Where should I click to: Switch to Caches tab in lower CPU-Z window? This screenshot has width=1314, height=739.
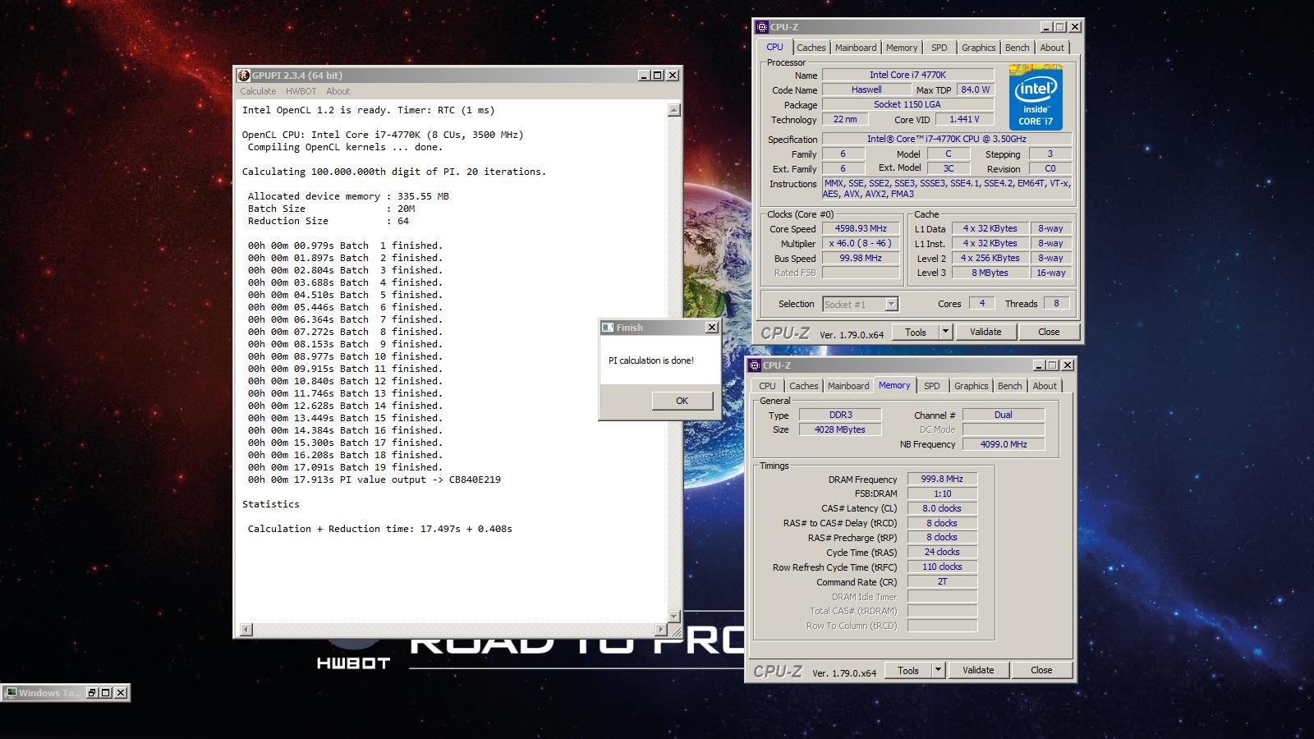click(x=804, y=386)
